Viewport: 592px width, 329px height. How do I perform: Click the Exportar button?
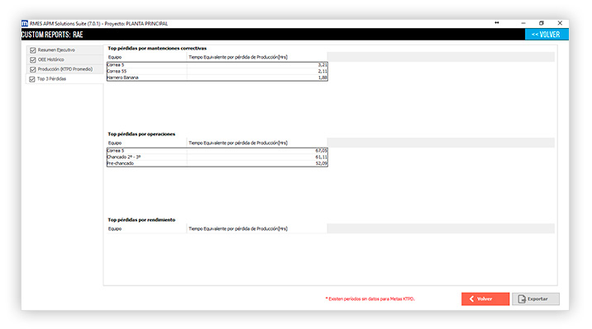coord(536,298)
